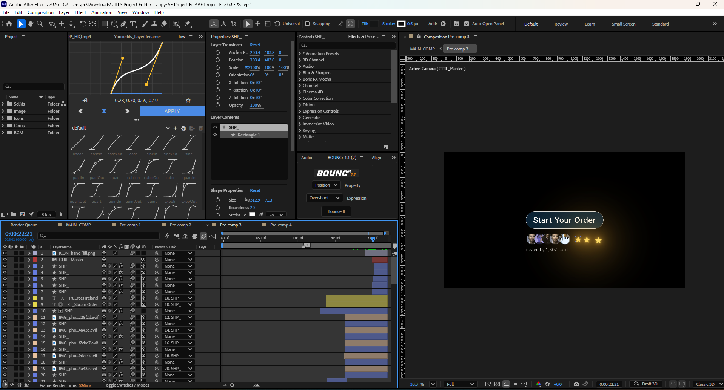The height and width of the screenshot is (390, 724).
Task: Select the Rectangle shape tool
Action: tap(105, 24)
